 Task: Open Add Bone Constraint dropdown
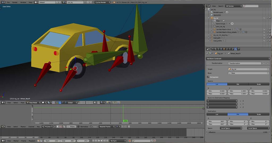click(238, 59)
